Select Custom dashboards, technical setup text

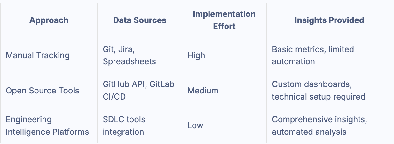(x=319, y=91)
